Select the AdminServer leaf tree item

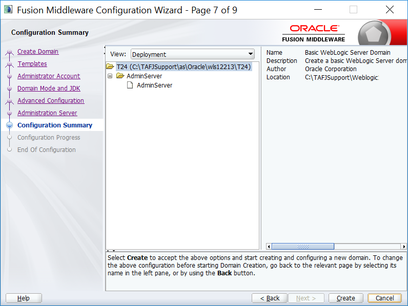click(154, 85)
